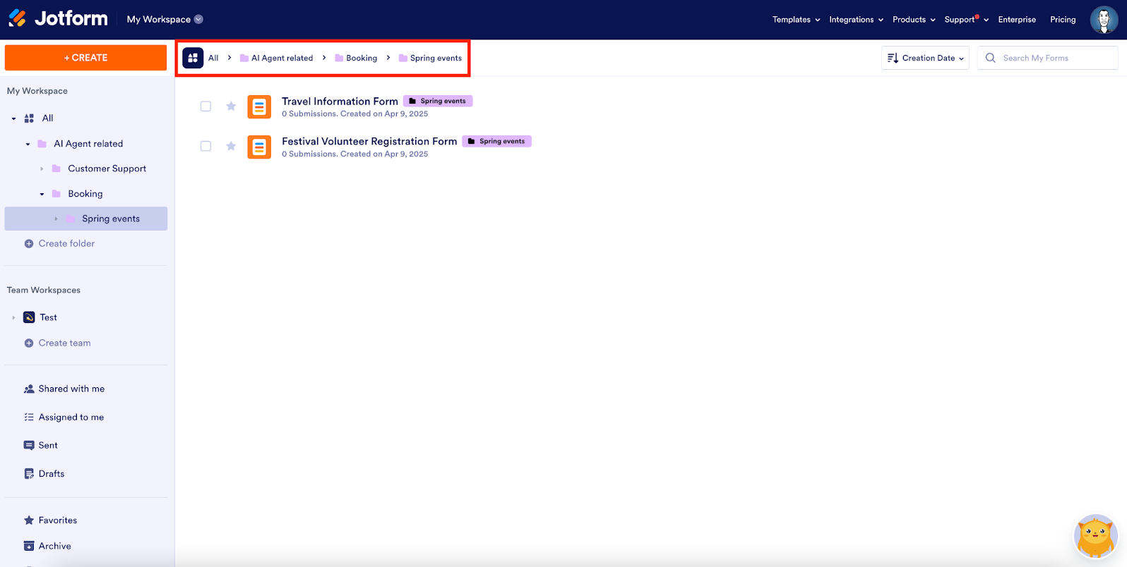Click Create folder in sidebar
Image resolution: width=1127 pixels, height=567 pixels.
click(66, 243)
